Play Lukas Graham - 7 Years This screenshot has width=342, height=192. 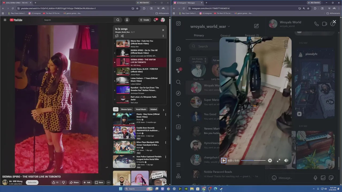tap(140, 81)
